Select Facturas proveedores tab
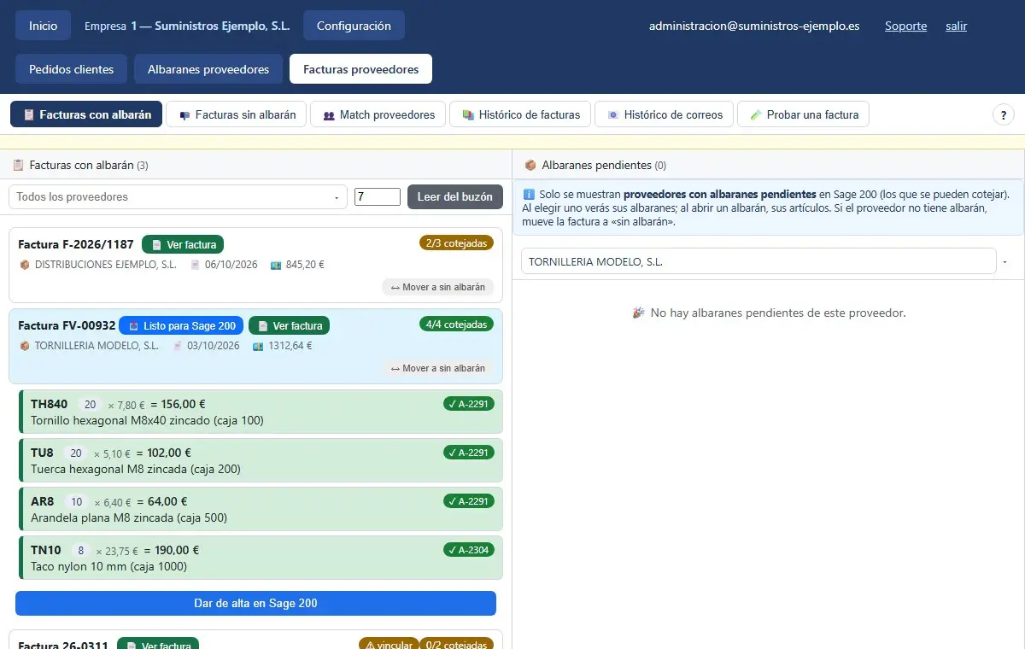The image size is (1025, 649). coord(360,69)
